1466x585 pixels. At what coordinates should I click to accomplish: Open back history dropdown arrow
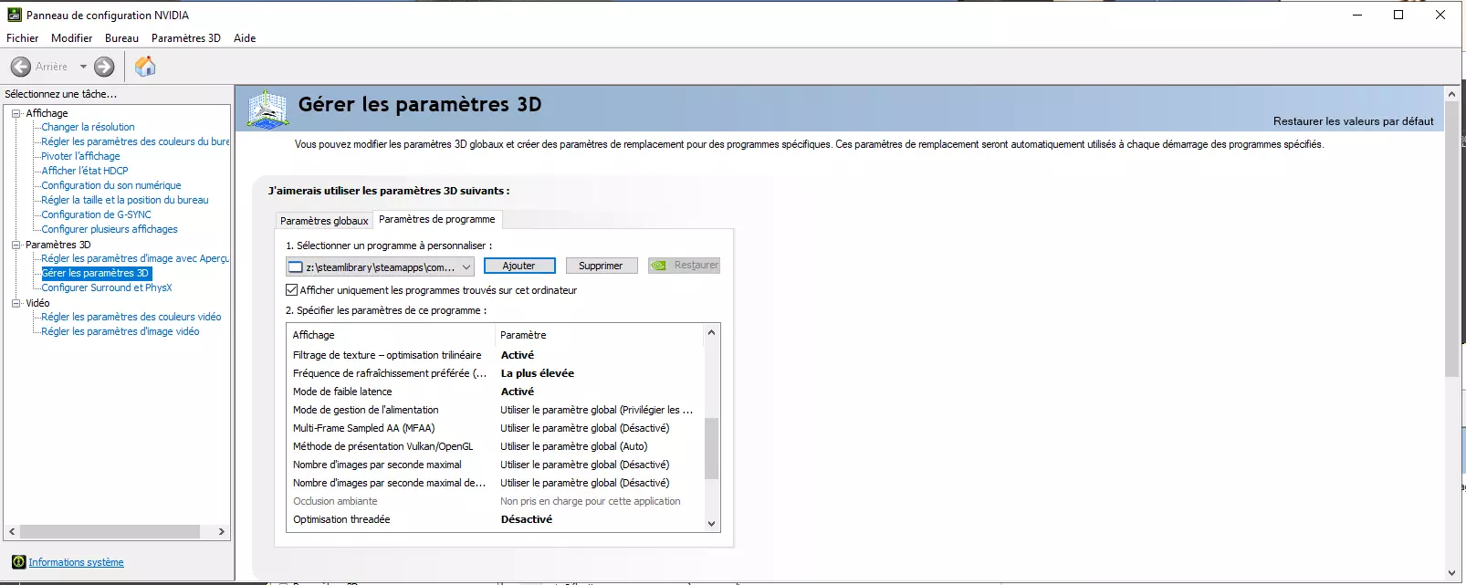pos(83,67)
